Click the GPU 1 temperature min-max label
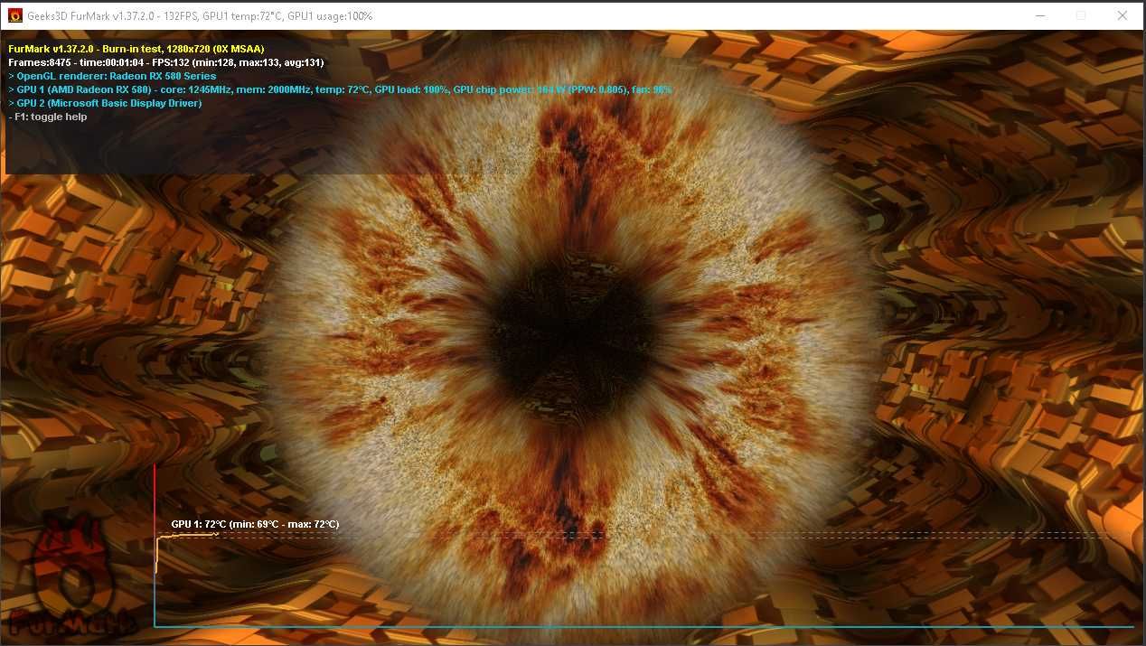Viewport: 1146px width, 646px height. (255, 524)
